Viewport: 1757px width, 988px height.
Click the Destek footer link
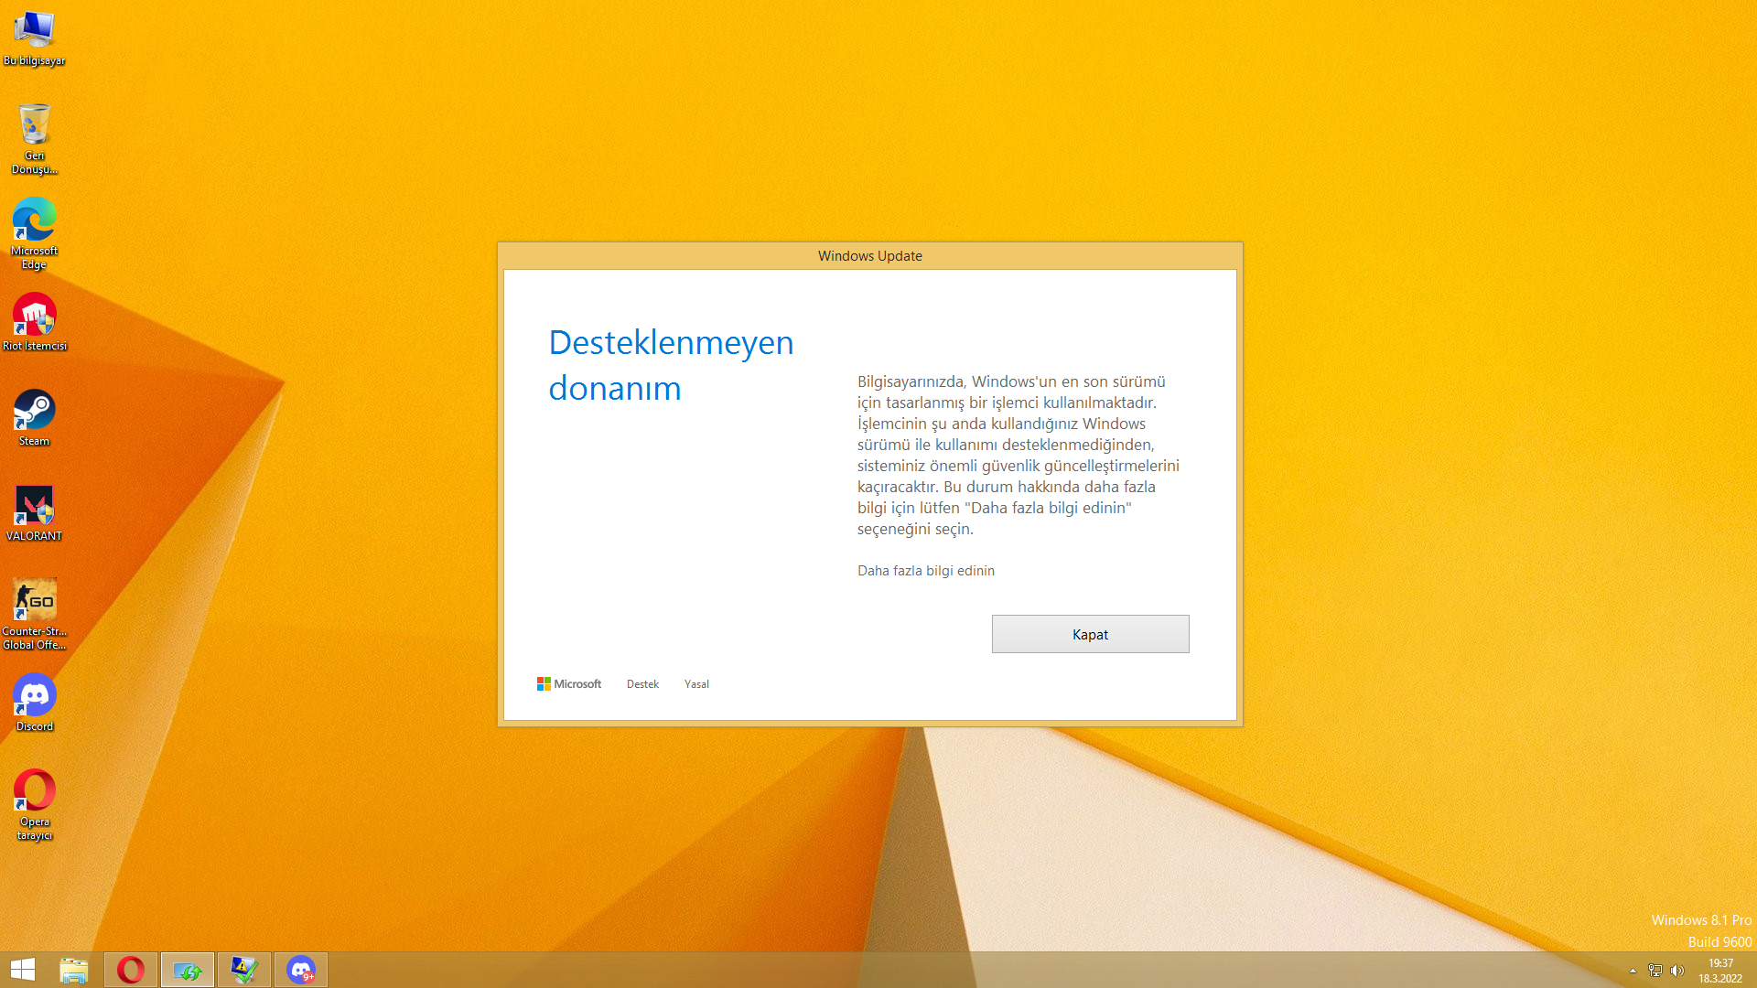(x=642, y=684)
